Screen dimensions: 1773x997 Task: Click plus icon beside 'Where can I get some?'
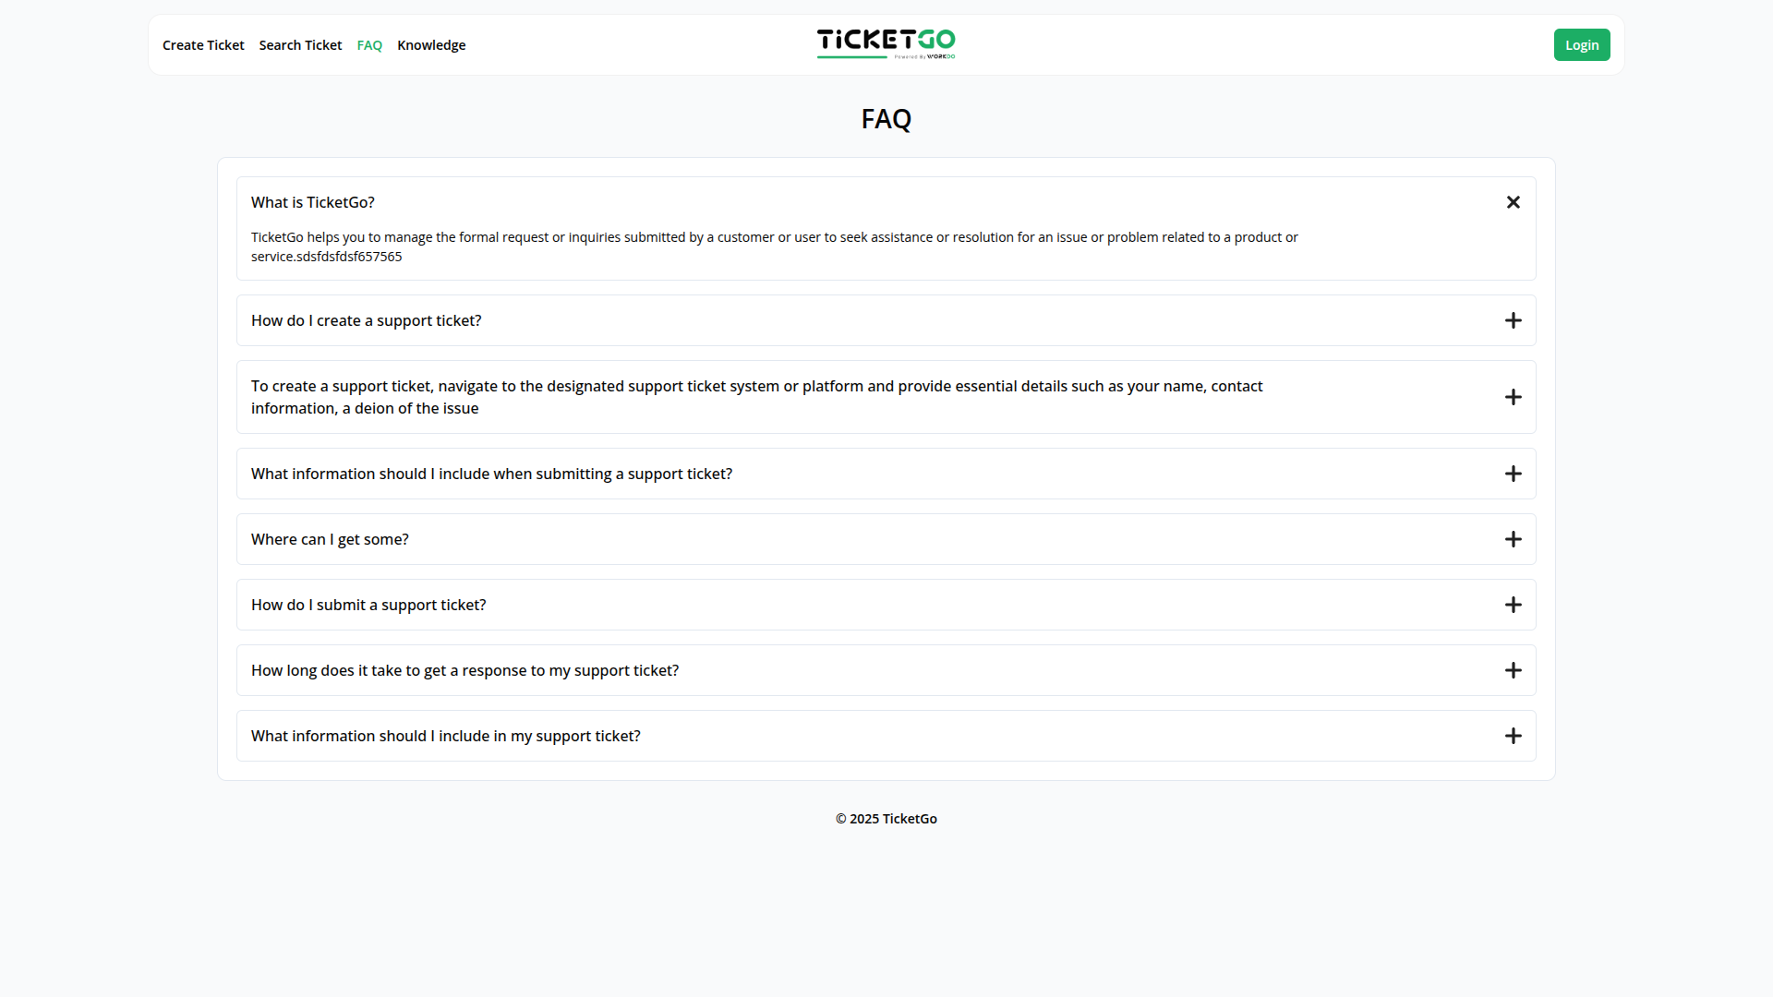click(1513, 539)
